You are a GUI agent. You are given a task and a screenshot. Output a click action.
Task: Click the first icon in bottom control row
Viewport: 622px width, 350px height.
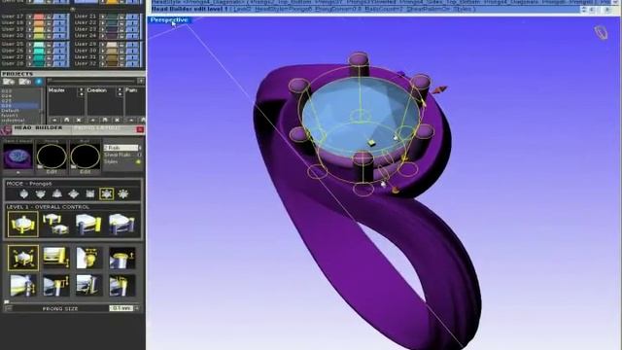(23, 285)
